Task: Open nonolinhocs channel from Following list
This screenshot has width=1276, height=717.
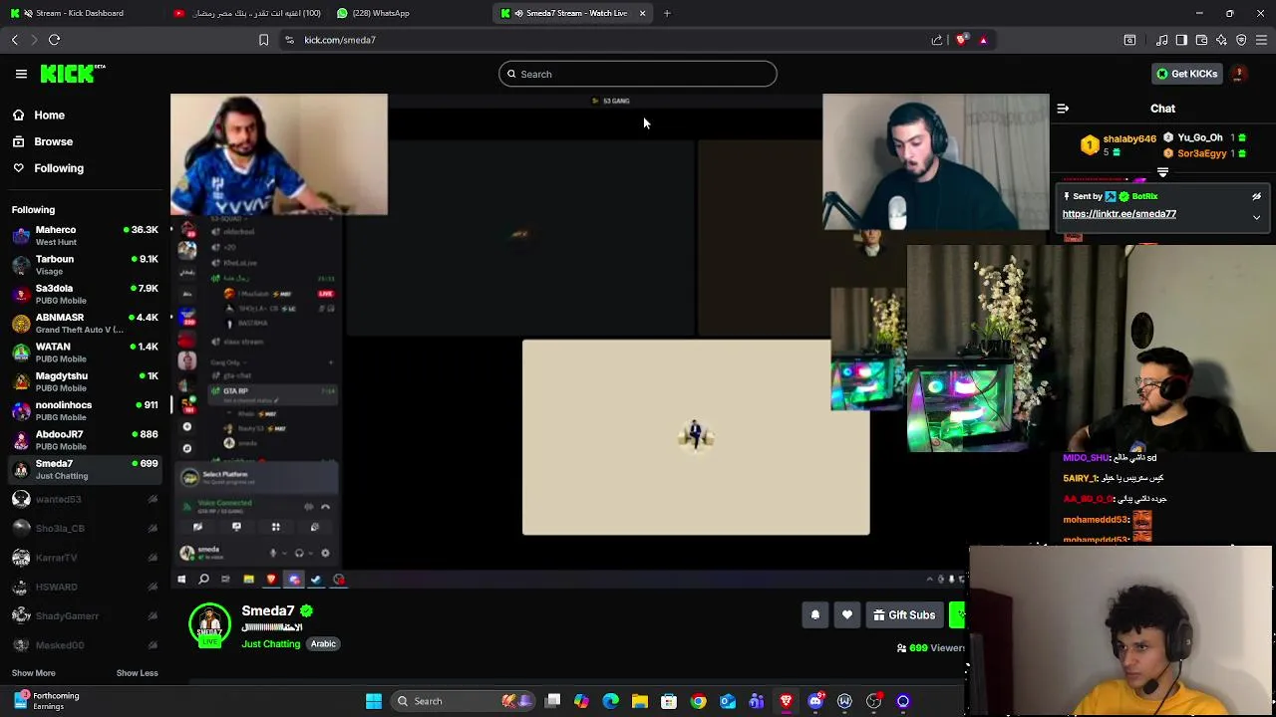Action: (x=85, y=410)
